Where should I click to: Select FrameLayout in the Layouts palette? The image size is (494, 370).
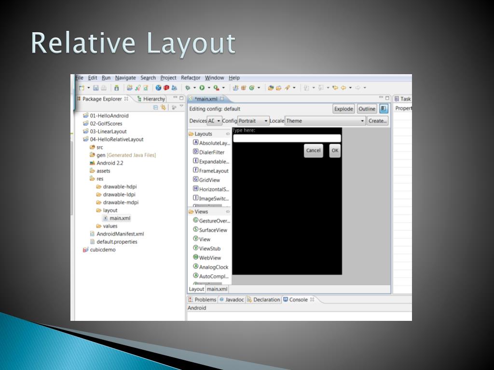tap(214, 171)
